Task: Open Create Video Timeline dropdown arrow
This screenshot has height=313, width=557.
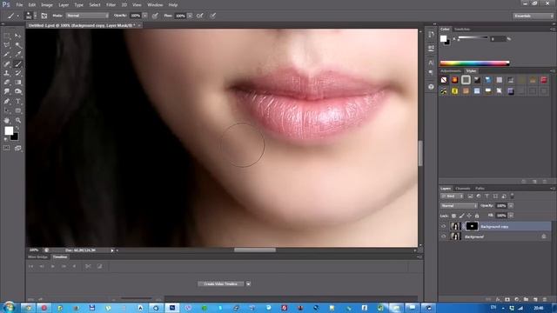Action: click(x=248, y=284)
